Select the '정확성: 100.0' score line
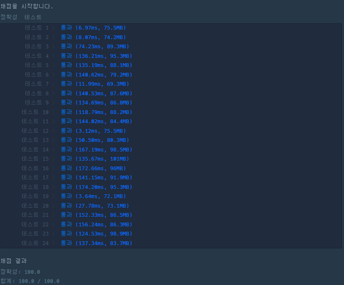Screen dimensions: 344x285 pyautogui.click(x=20, y=272)
